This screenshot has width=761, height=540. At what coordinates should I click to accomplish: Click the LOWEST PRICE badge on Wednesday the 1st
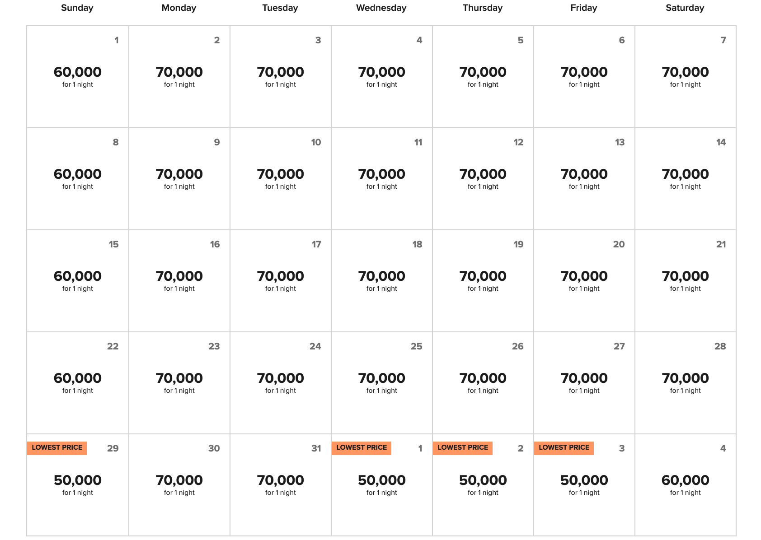tap(362, 447)
